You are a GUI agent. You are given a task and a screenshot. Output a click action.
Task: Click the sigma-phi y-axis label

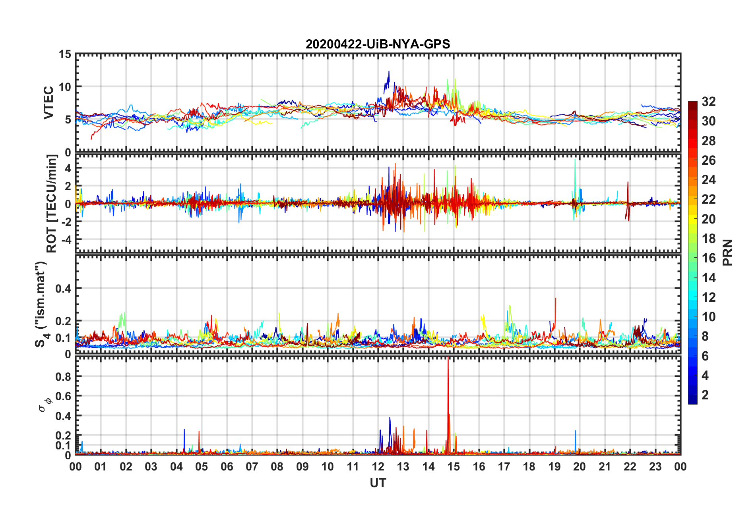point(45,405)
